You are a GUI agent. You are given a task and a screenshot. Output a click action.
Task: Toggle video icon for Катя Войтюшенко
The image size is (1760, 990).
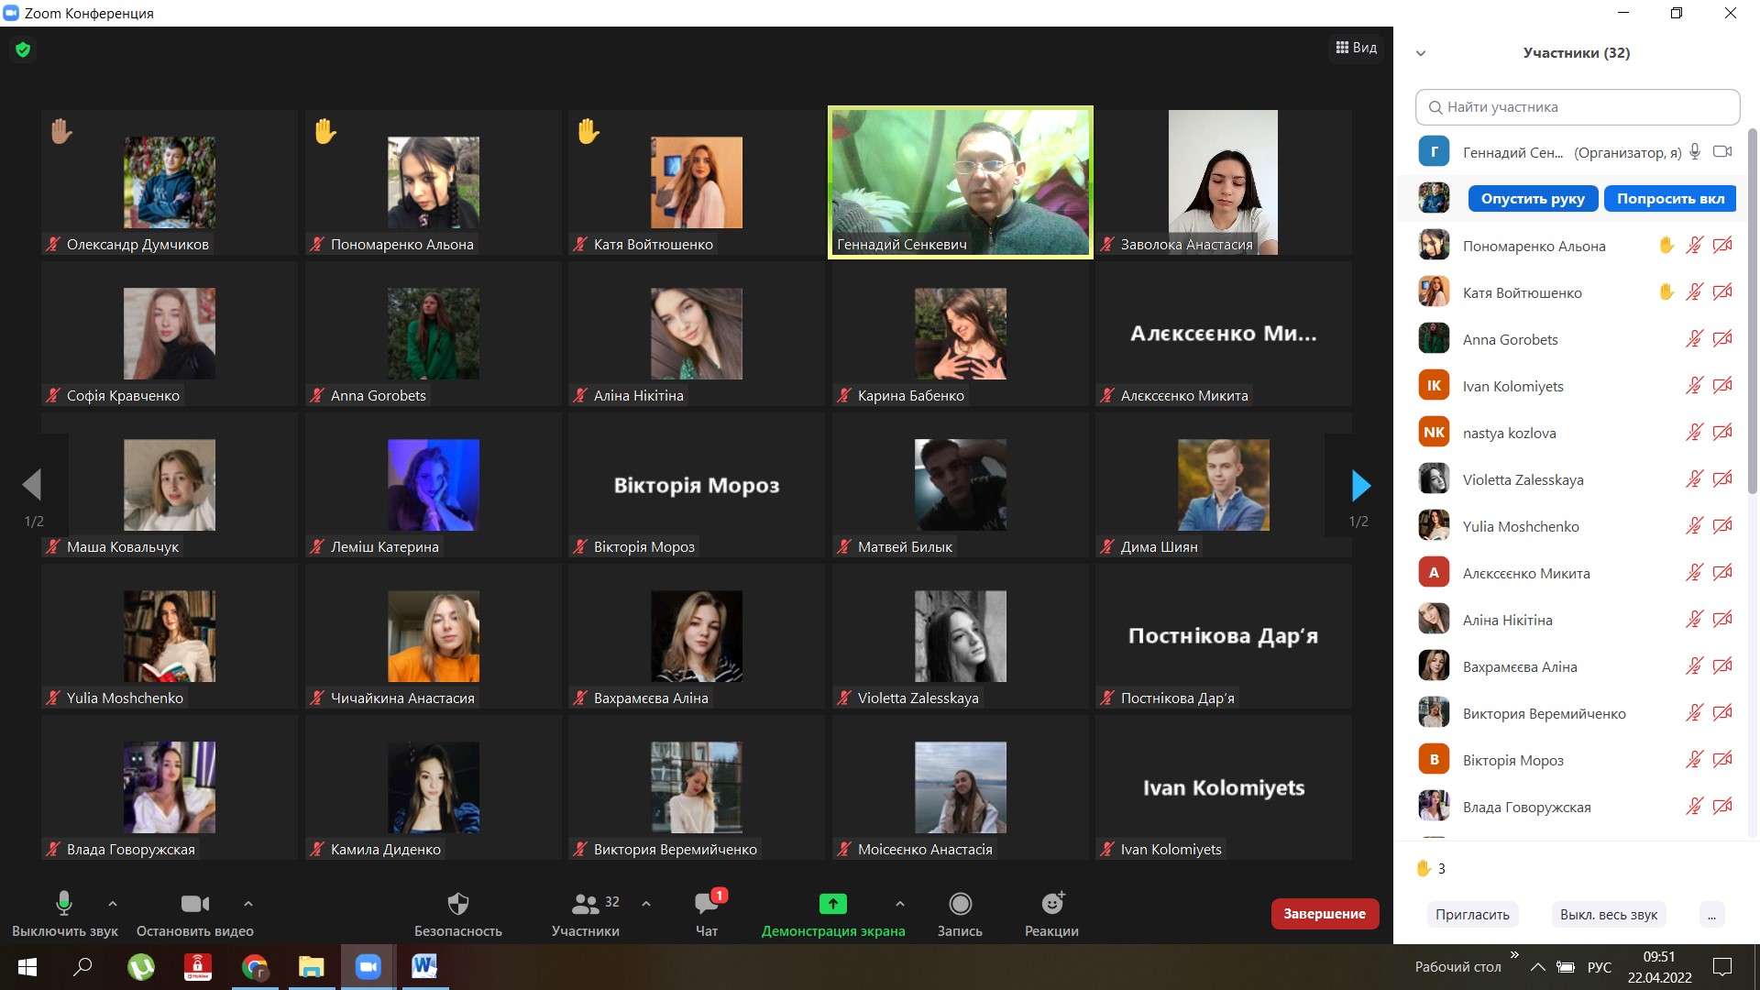(x=1722, y=292)
